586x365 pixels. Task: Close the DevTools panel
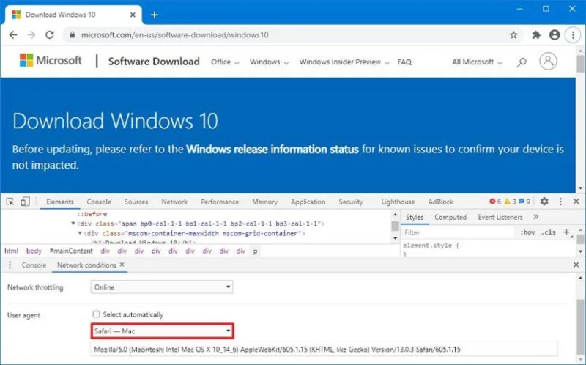coord(576,202)
